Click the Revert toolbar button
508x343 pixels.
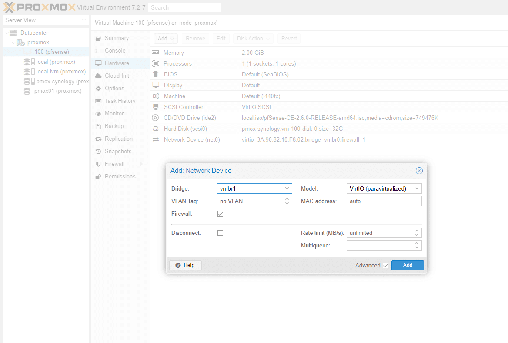(289, 39)
